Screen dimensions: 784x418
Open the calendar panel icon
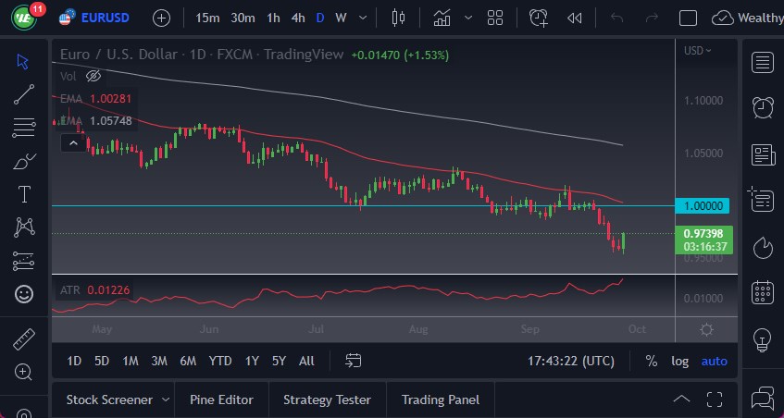coord(763,293)
